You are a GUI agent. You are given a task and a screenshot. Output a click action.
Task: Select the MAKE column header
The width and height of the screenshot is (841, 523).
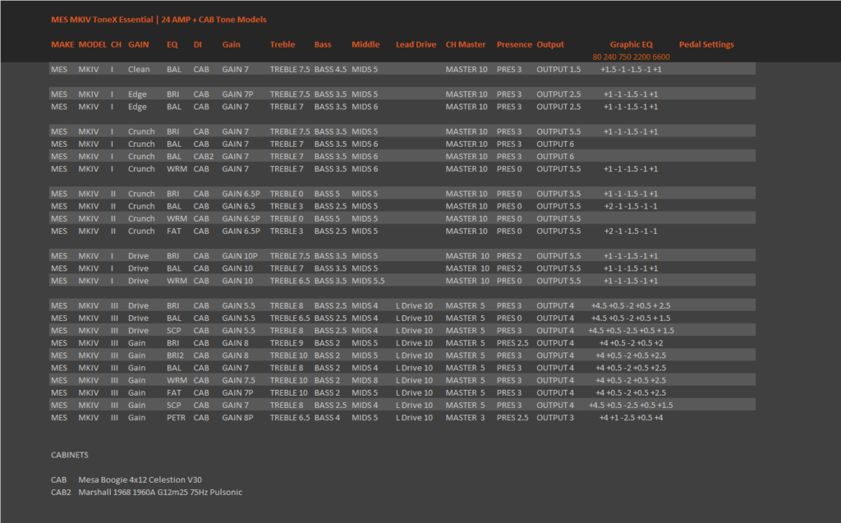tap(62, 44)
